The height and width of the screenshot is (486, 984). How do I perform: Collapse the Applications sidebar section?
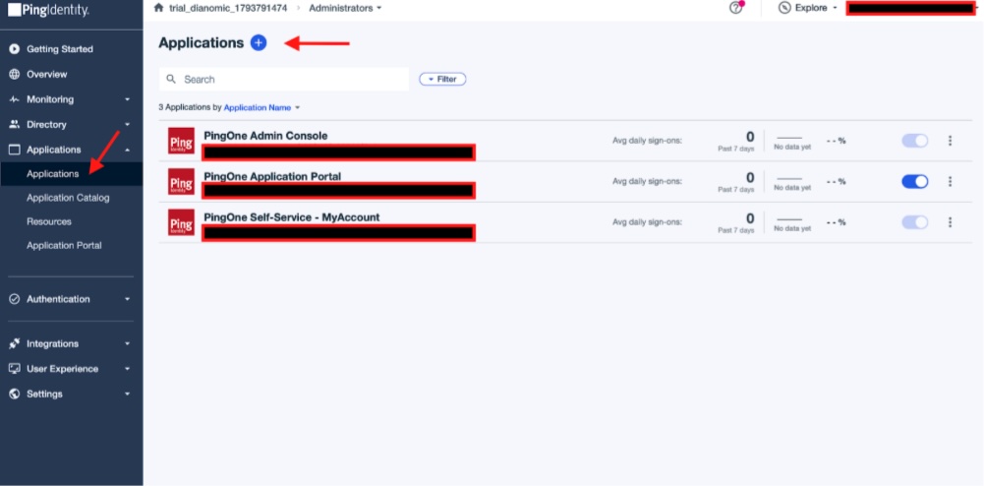128,150
